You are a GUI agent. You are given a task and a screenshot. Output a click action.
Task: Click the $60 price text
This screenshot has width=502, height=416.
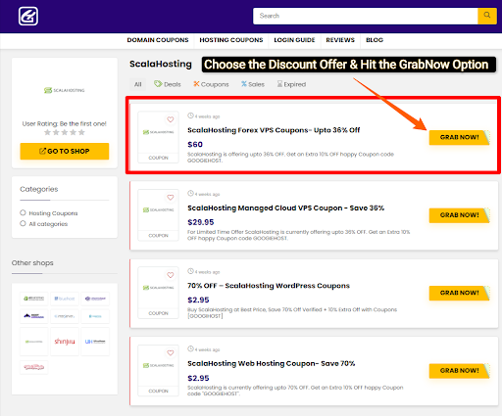195,144
